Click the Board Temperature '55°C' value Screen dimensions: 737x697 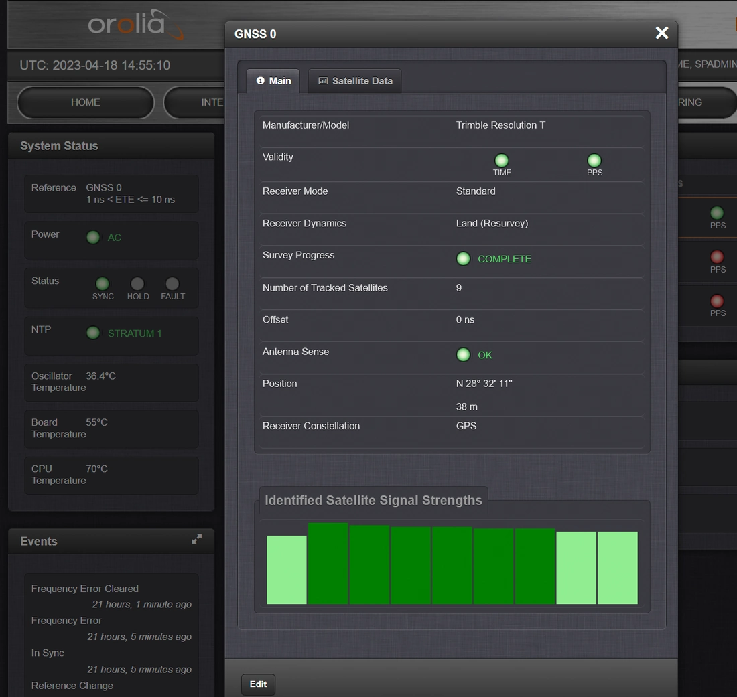(x=97, y=422)
